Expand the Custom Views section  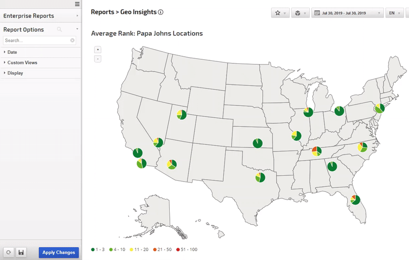coord(22,62)
